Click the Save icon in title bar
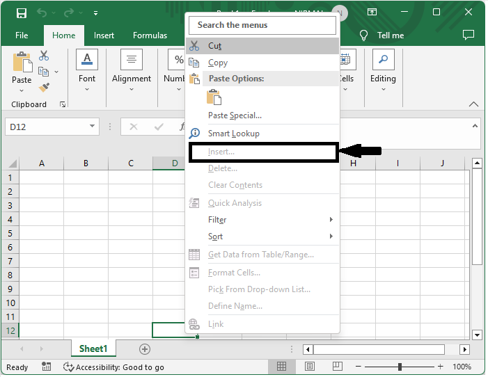 22,13
